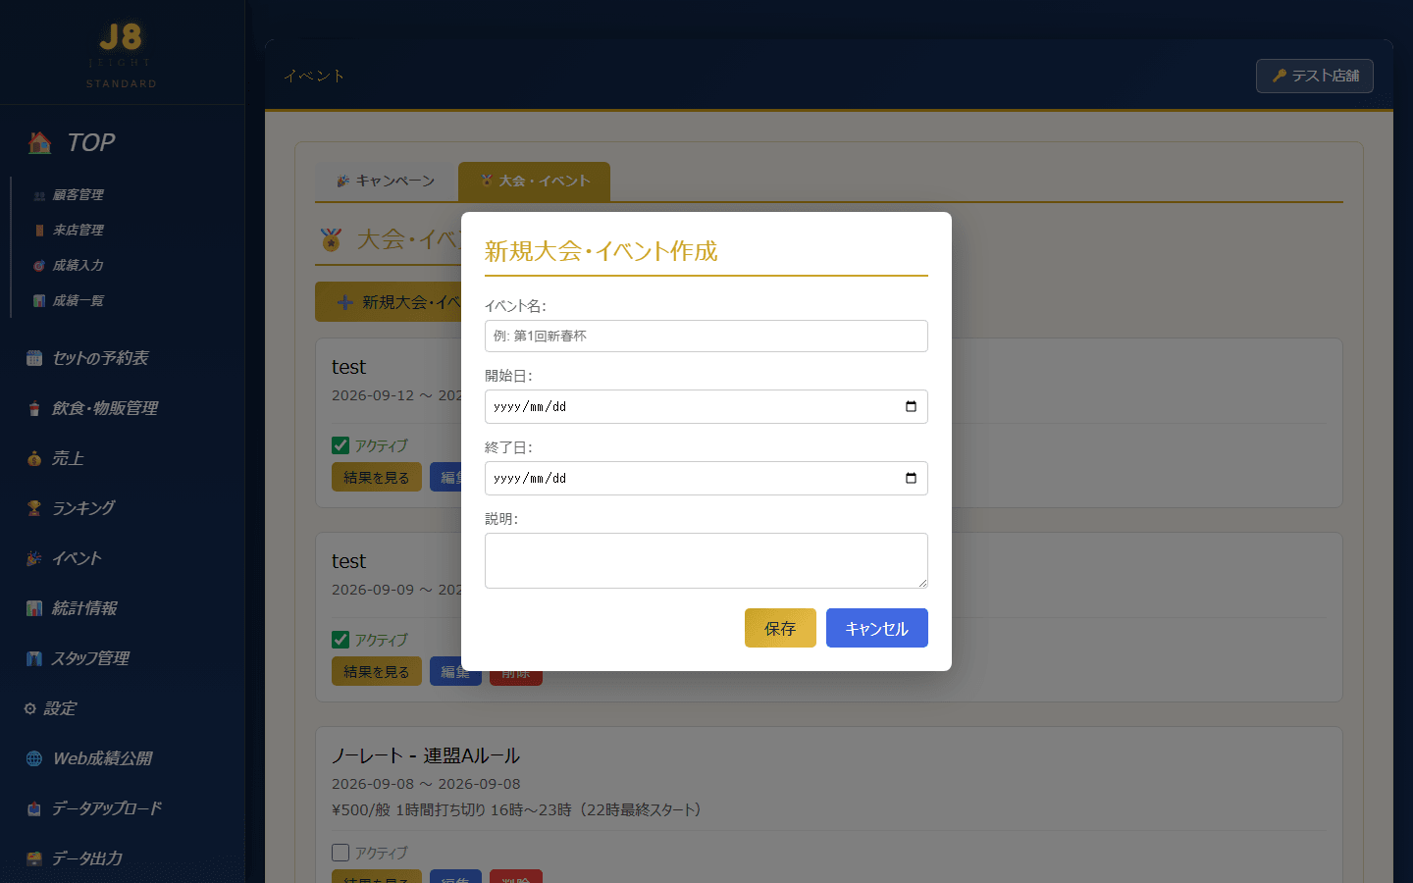1413x883 pixels.
Task: Click 結果を見る on second test event
Action: pos(377,672)
